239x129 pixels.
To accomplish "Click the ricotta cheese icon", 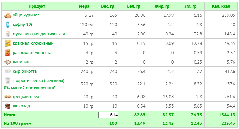I will click(8, 71).
